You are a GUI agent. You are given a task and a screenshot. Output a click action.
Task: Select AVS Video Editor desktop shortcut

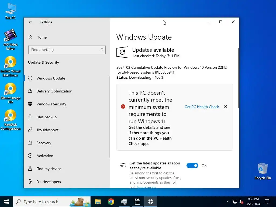[x=11, y=40]
